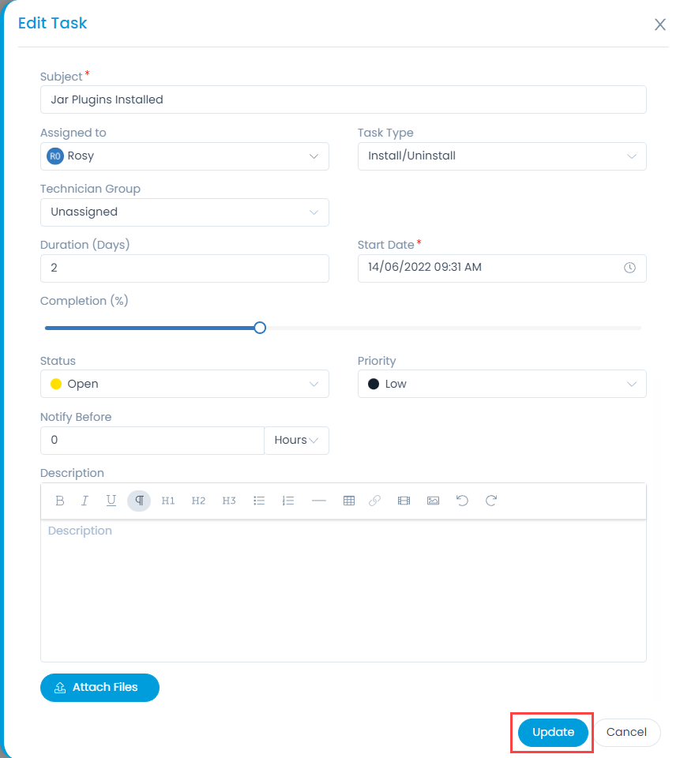Insert an image into the description
680x758 pixels.
(x=433, y=501)
